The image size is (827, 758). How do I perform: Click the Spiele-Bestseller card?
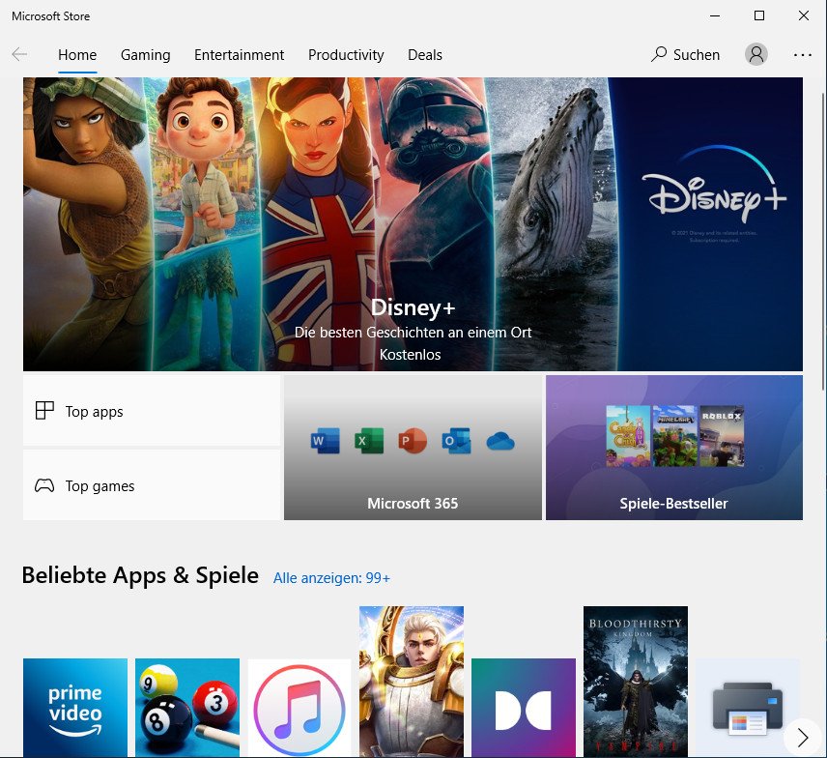[673, 448]
